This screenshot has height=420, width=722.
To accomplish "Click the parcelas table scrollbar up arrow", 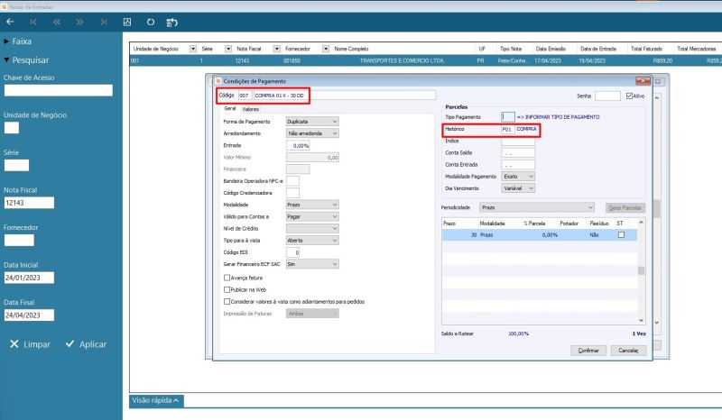I will tap(641, 223).
